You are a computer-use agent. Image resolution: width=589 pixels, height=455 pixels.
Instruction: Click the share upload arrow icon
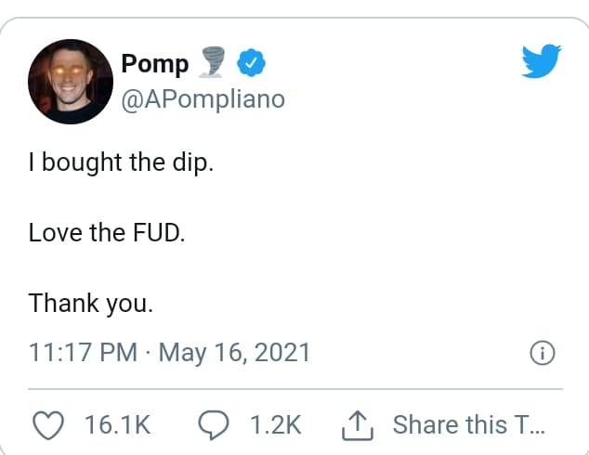click(x=358, y=425)
